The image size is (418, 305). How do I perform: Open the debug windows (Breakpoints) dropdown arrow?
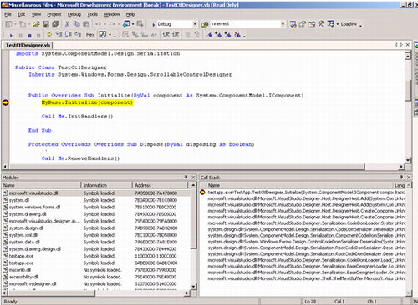pos(110,35)
